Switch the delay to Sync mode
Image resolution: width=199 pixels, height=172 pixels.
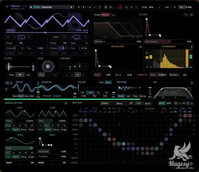108,82
